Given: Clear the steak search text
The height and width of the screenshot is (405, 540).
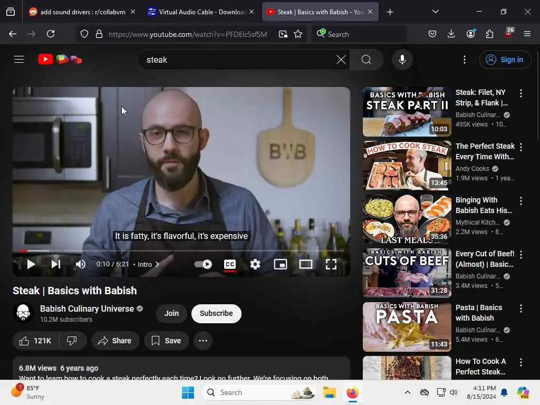Looking at the screenshot, I should click(x=341, y=60).
